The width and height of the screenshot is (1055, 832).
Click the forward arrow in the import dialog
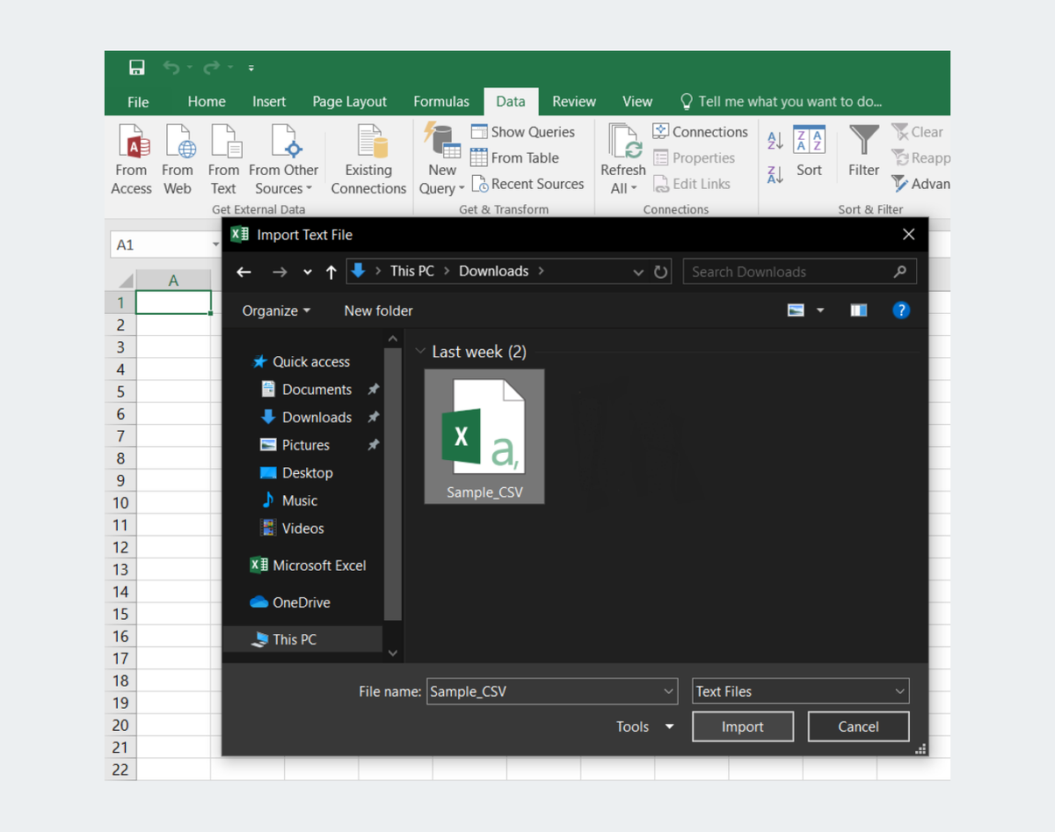pos(280,272)
